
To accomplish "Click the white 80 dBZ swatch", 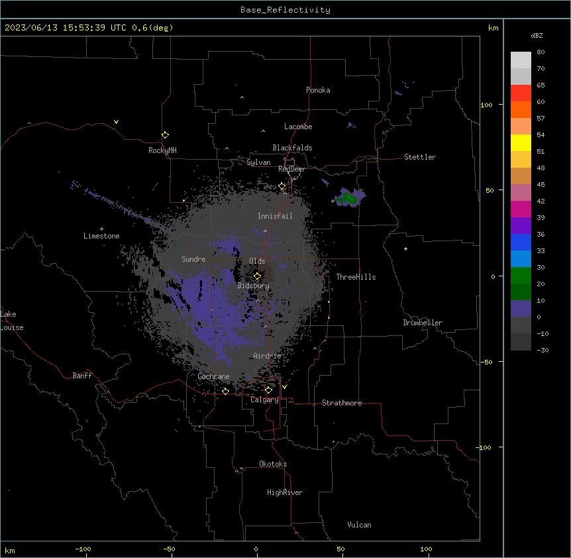I will pyautogui.click(x=521, y=60).
